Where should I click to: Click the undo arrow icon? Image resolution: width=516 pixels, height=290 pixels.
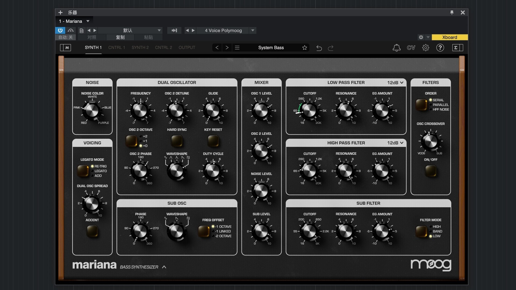[x=319, y=48]
